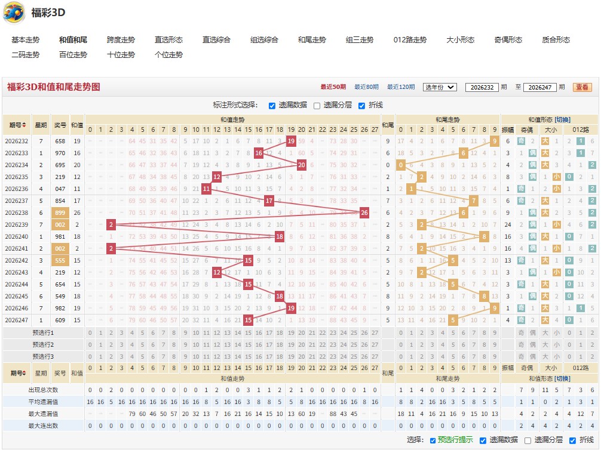Focus the start period field 2026232
Viewport: 601px width, 450px height.
[x=482, y=87]
